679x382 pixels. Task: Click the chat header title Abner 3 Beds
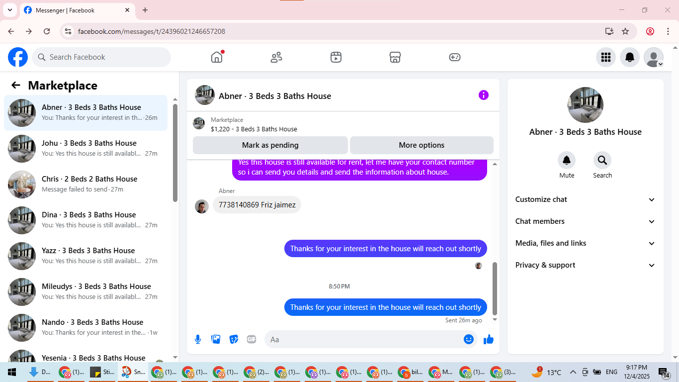click(275, 96)
